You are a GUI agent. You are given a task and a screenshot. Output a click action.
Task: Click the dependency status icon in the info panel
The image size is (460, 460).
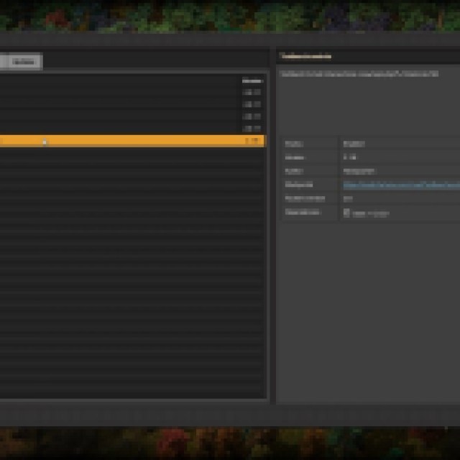coord(346,213)
